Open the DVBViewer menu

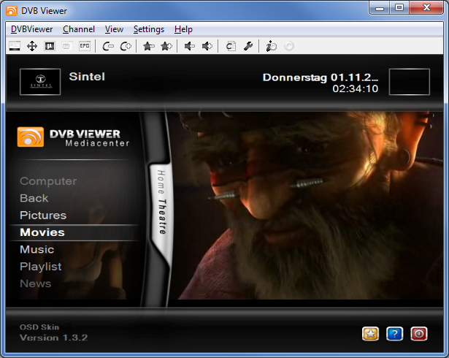click(x=32, y=29)
